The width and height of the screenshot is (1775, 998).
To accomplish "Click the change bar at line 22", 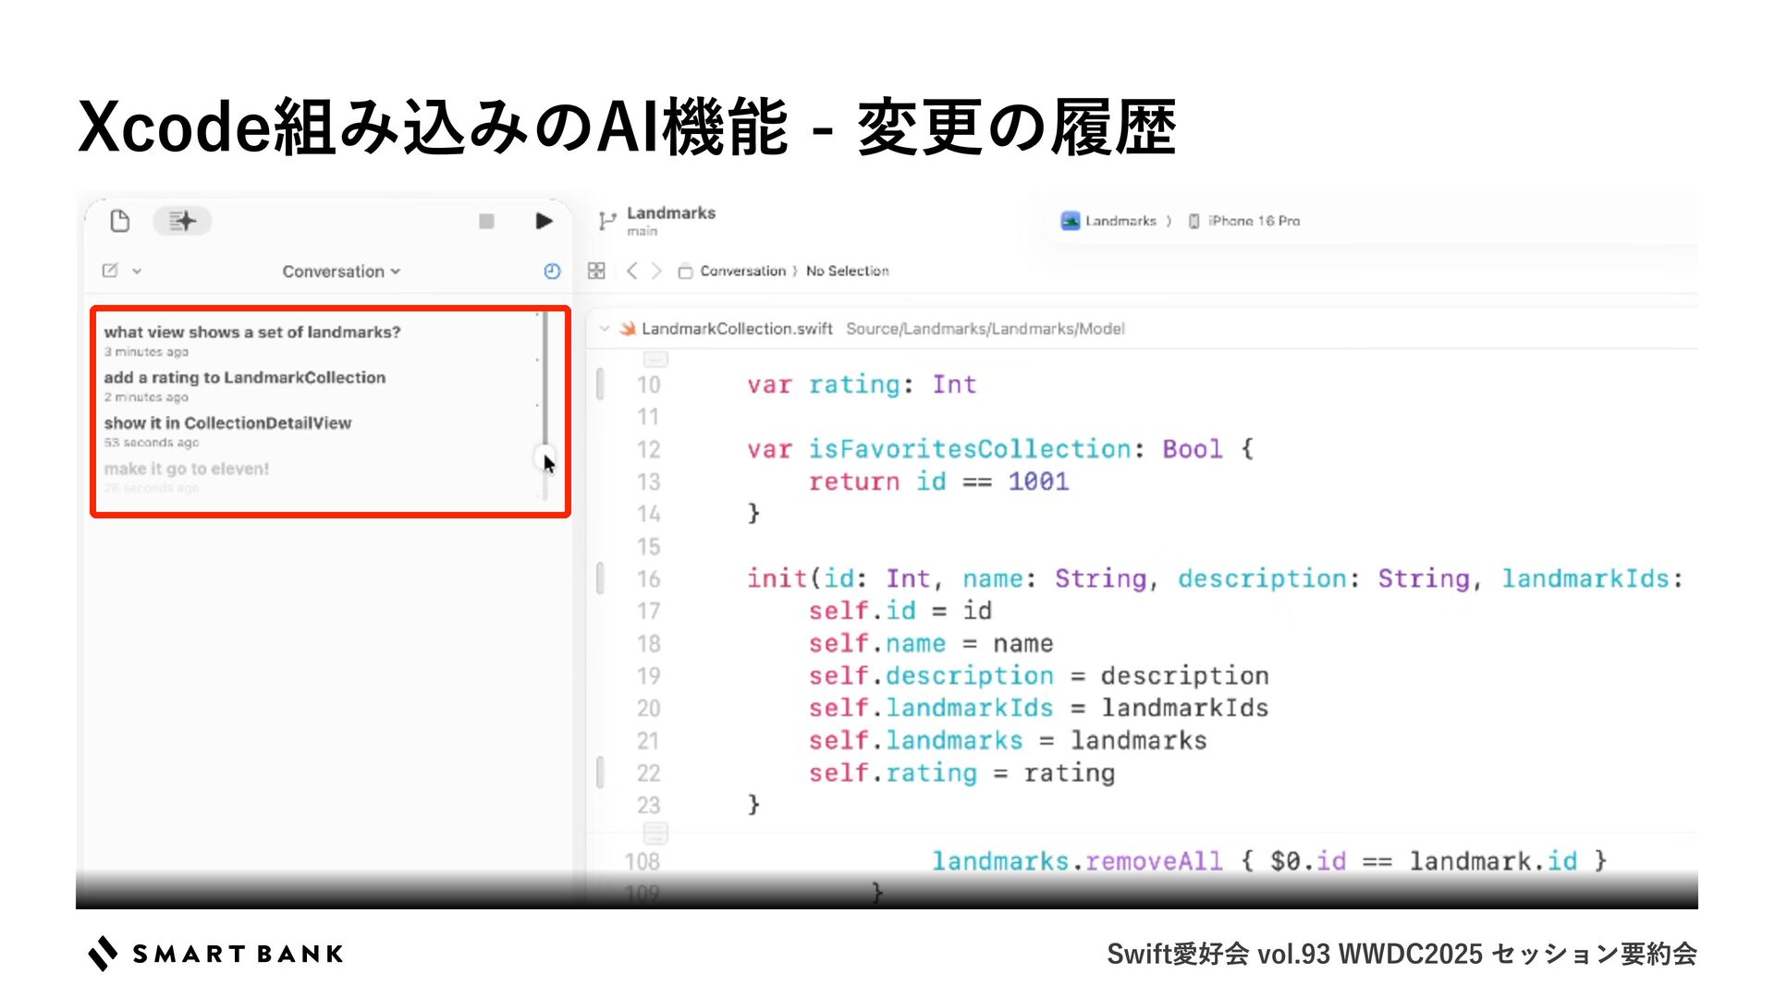I will (600, 772).
